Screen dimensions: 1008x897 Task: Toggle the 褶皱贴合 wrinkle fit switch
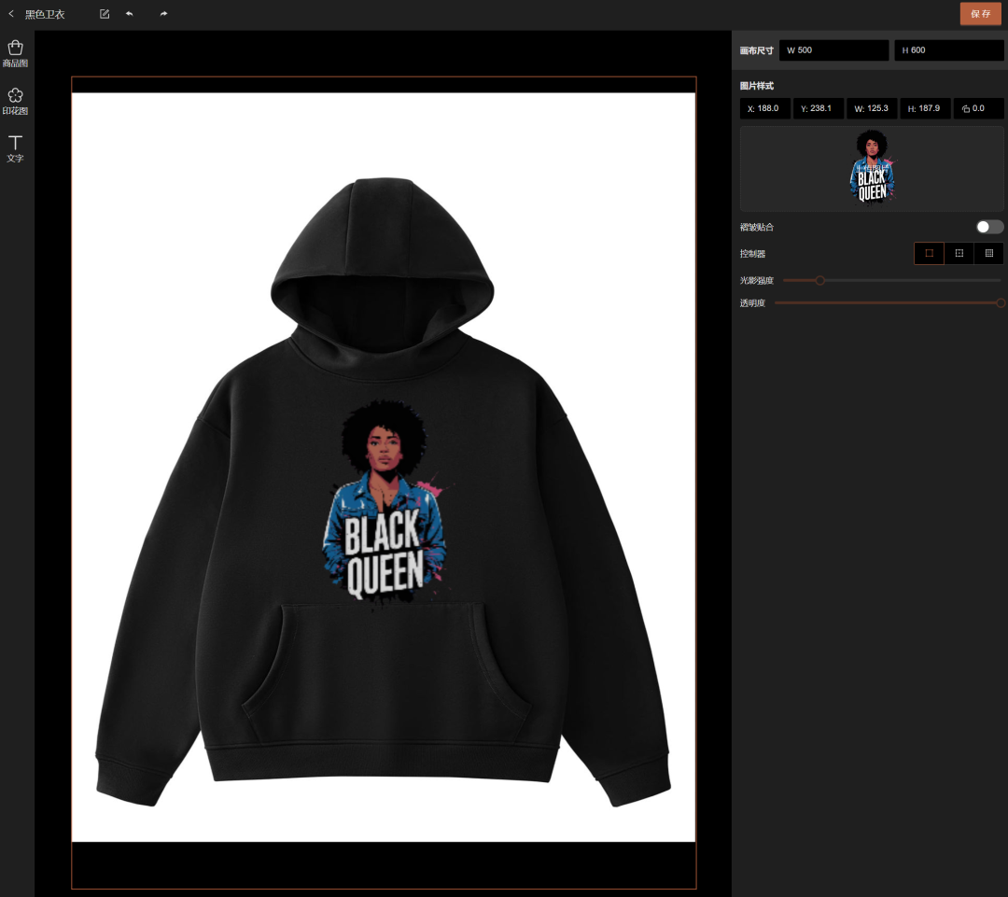coord(989,227)
